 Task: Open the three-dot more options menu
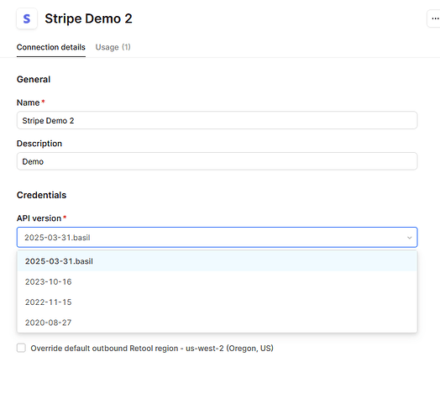tap(434, 18)
